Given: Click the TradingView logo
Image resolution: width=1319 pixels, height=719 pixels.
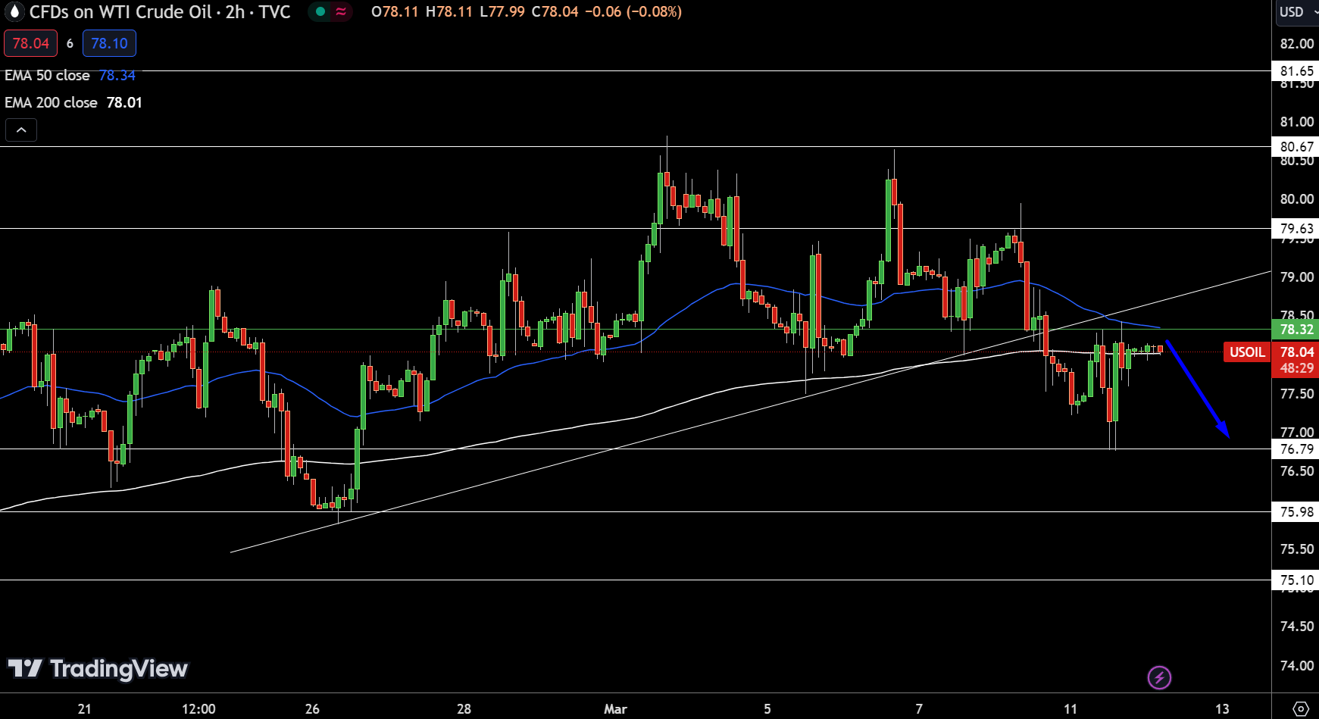Looking at the screenshot, I should [x=98, y=668].
